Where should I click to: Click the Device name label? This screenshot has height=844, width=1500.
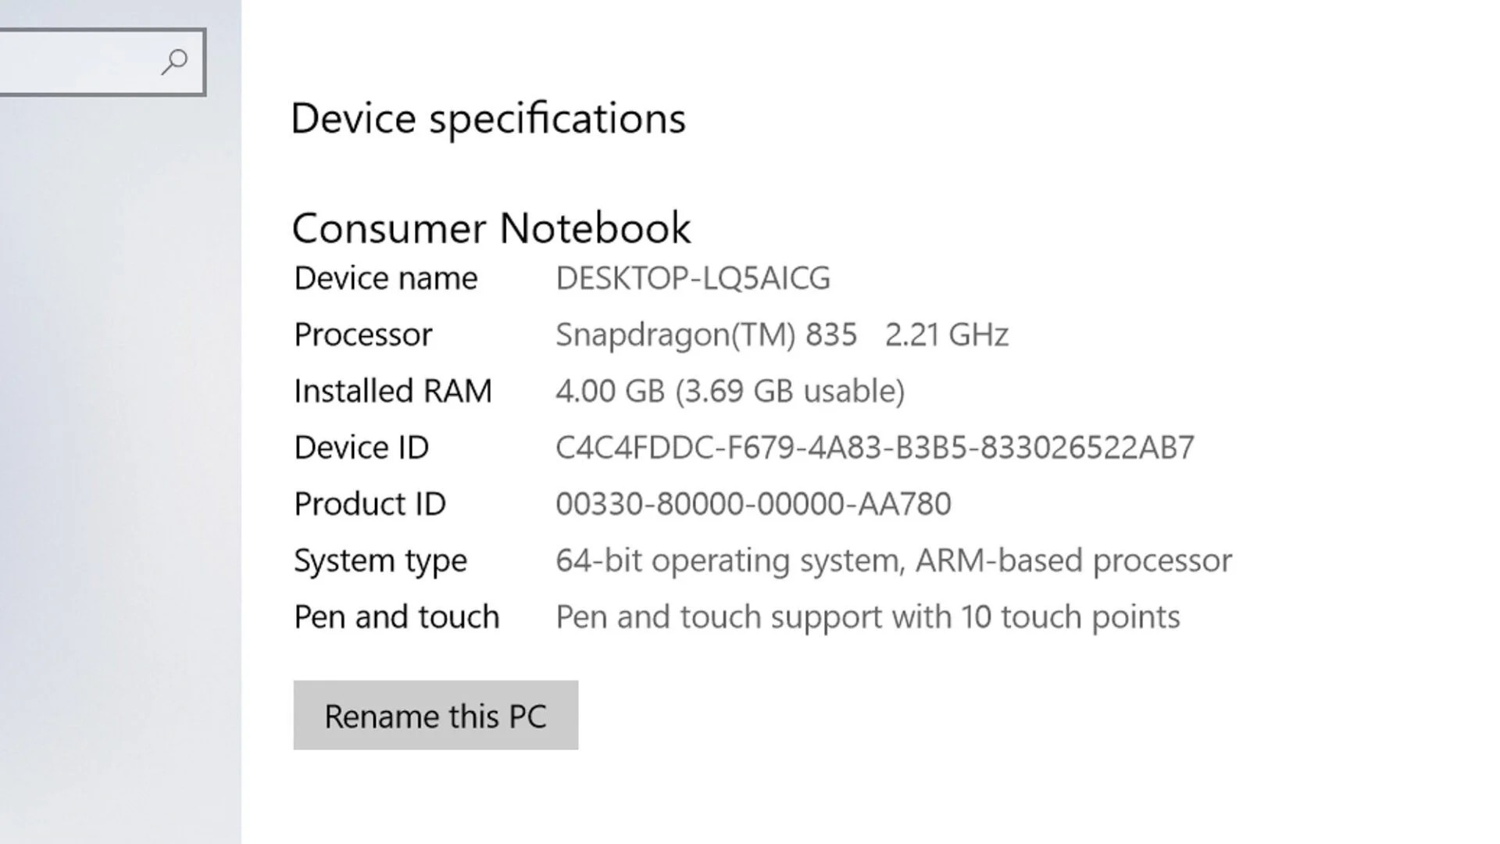coord(384,278)
